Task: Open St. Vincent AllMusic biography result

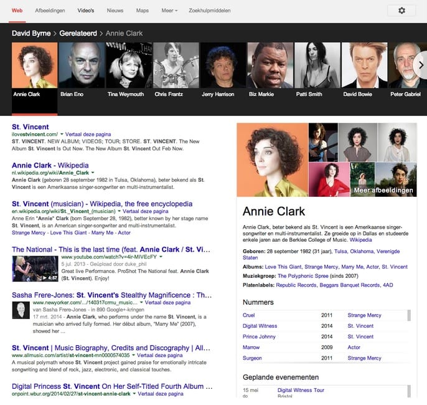Action: [x=111, y=348]
